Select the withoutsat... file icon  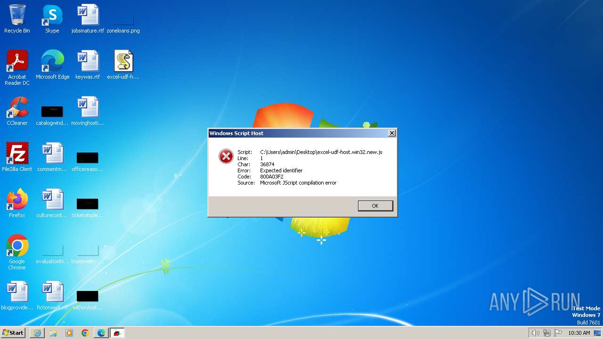[88, 299]
